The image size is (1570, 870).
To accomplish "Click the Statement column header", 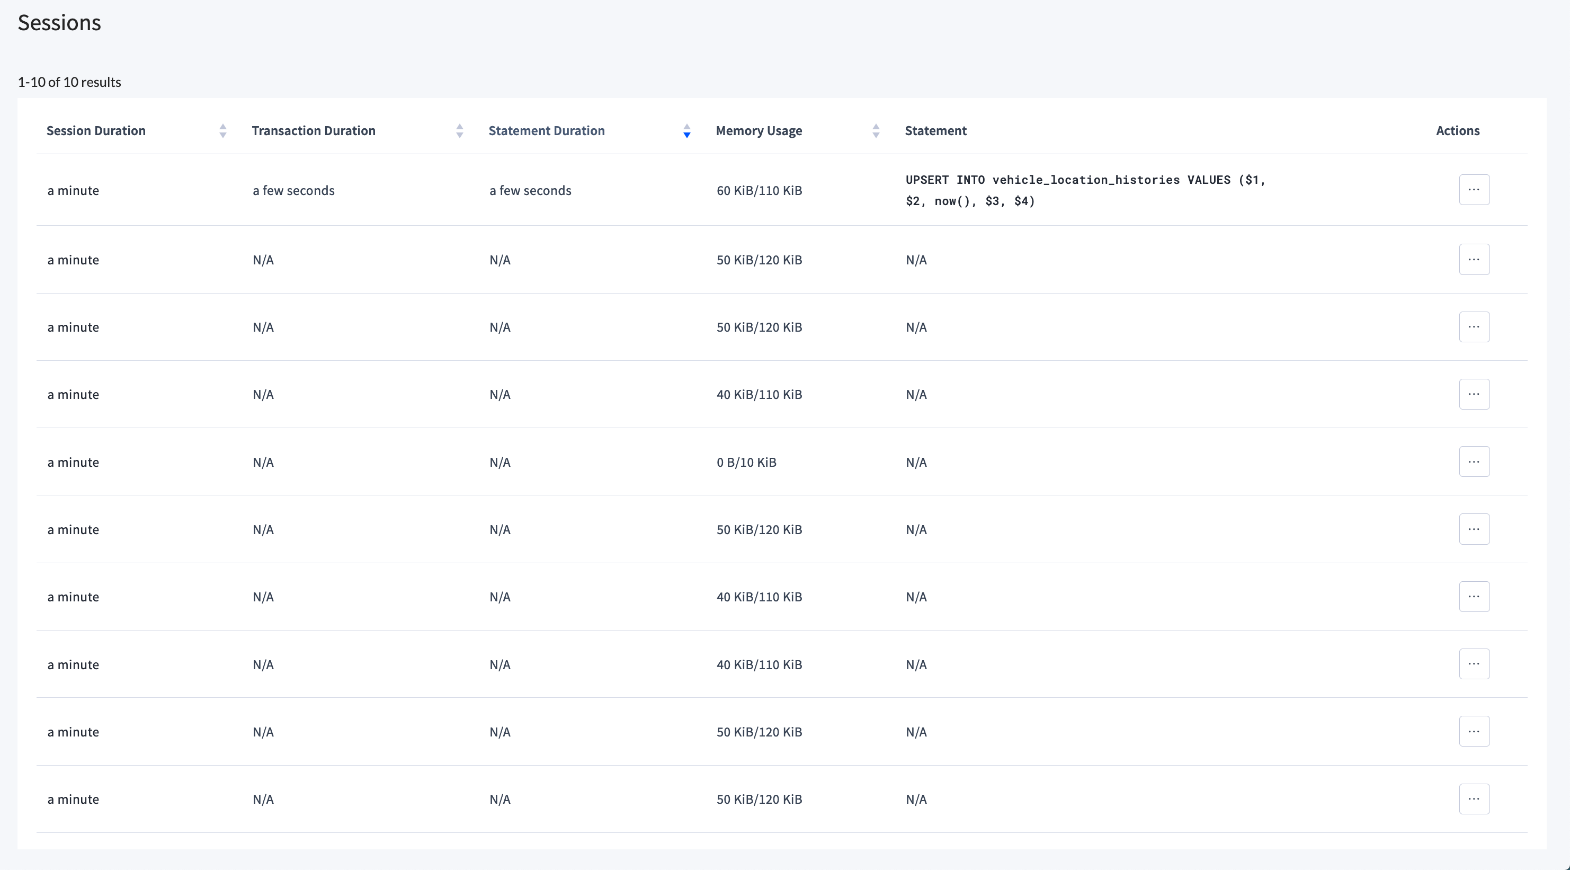I will pos(935,130).
